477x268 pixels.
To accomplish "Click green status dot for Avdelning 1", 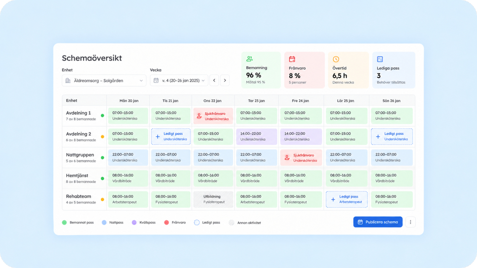I will (102, 116).
